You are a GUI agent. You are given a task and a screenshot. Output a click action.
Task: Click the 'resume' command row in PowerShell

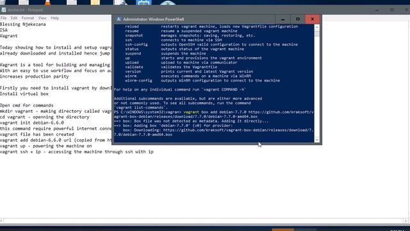(x=181, y=31)
